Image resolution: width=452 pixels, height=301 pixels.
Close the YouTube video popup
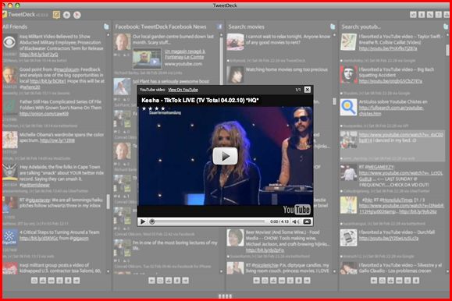[x=308, y=90]
